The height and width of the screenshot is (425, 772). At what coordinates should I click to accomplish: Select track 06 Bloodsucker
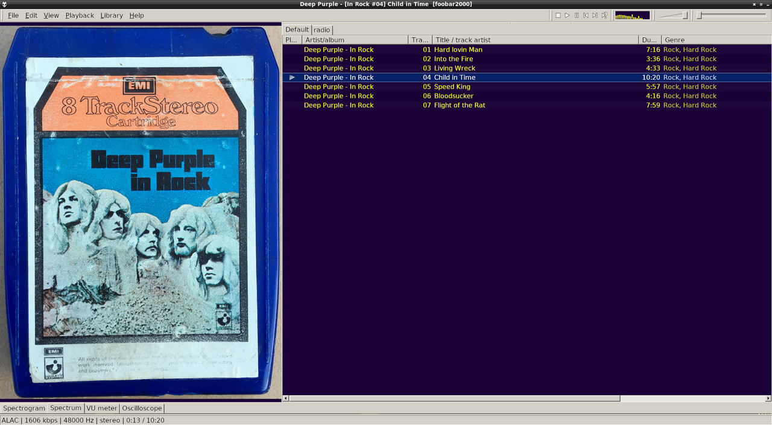[x=527, y=96]
